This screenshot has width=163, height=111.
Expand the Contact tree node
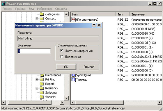(x=37, y=19)
